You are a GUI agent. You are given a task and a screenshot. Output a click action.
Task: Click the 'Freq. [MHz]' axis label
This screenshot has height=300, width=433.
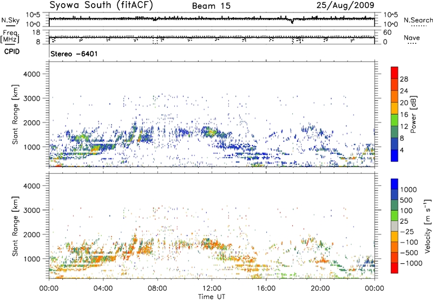coord(10,36)
